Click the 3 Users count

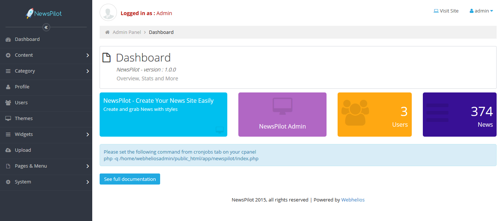tap(404, 112)
